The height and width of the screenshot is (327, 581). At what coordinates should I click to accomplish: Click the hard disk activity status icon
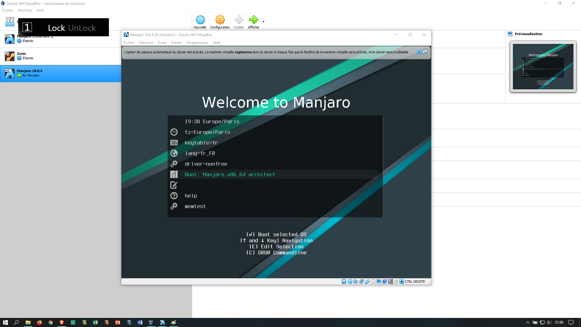(x=344, y=282)
